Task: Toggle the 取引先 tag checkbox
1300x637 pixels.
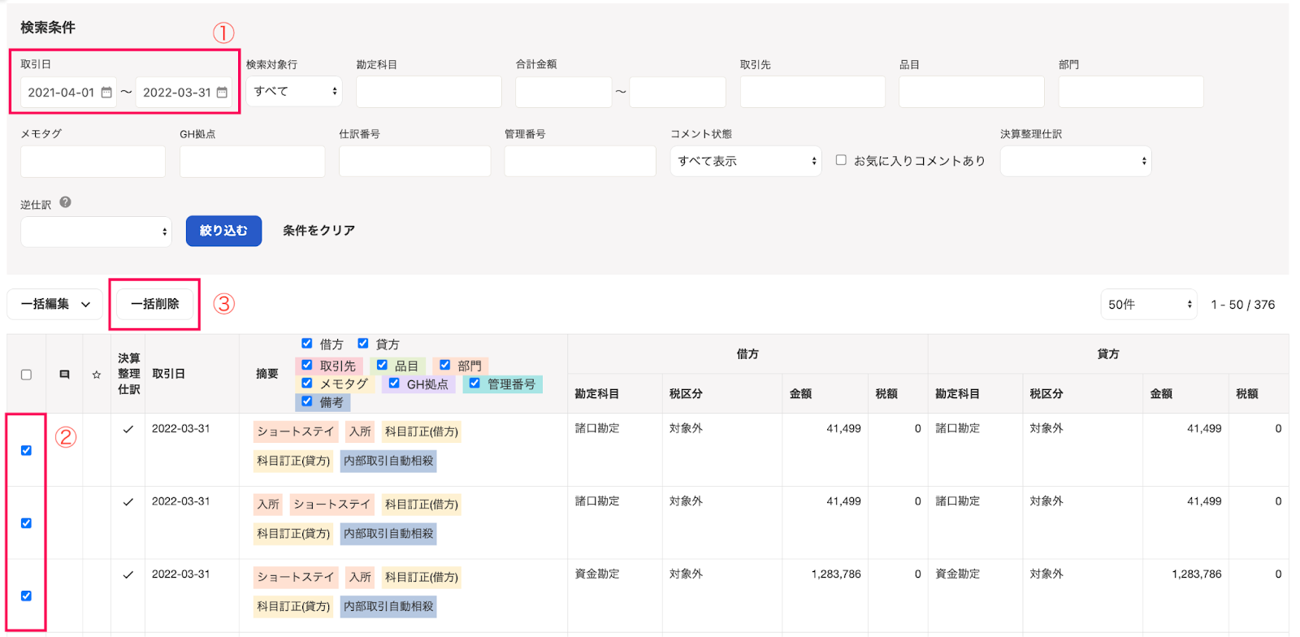Action: (306, 365)
